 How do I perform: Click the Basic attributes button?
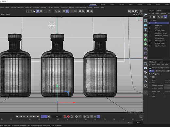pyautogui.click(x=151, y=71)
